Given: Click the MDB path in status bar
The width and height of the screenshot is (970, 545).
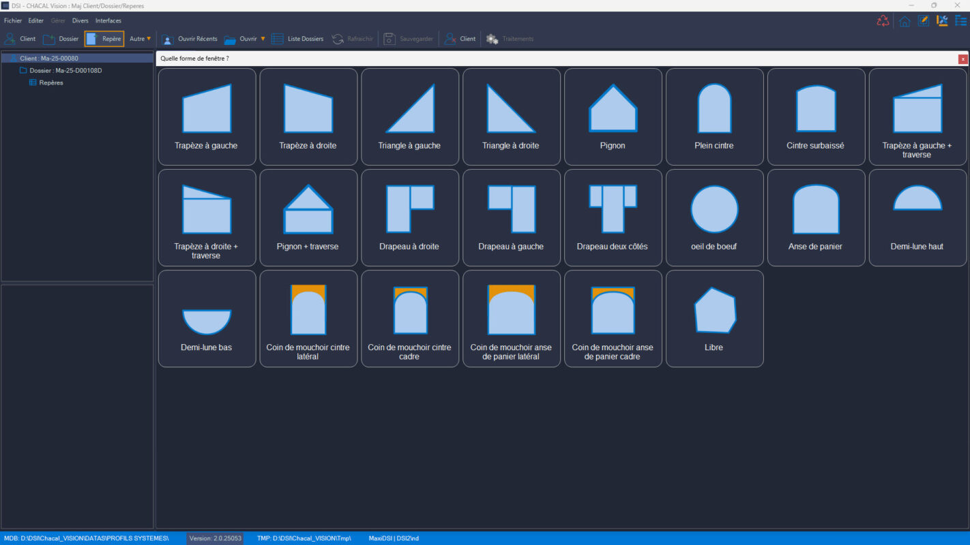Looking at the screenshot, I should click(86, 538).
